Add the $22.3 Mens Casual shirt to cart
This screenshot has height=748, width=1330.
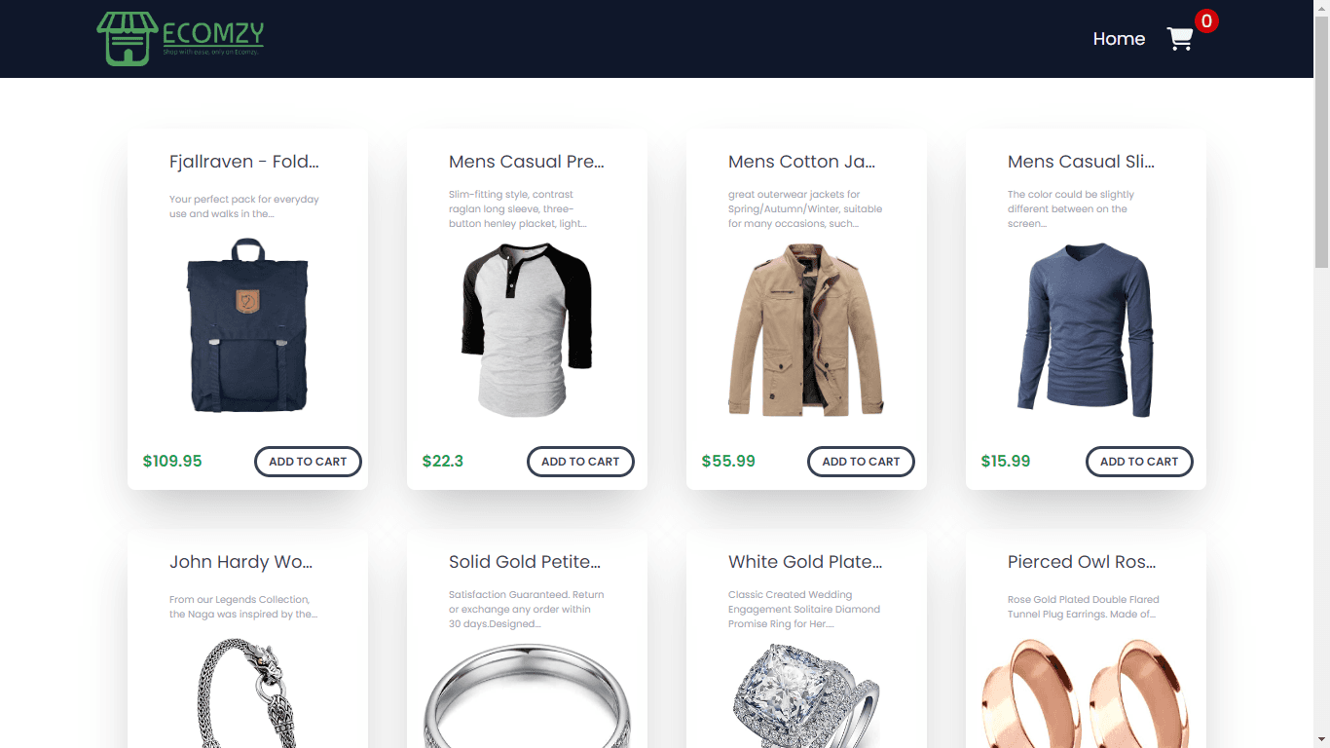580,462
